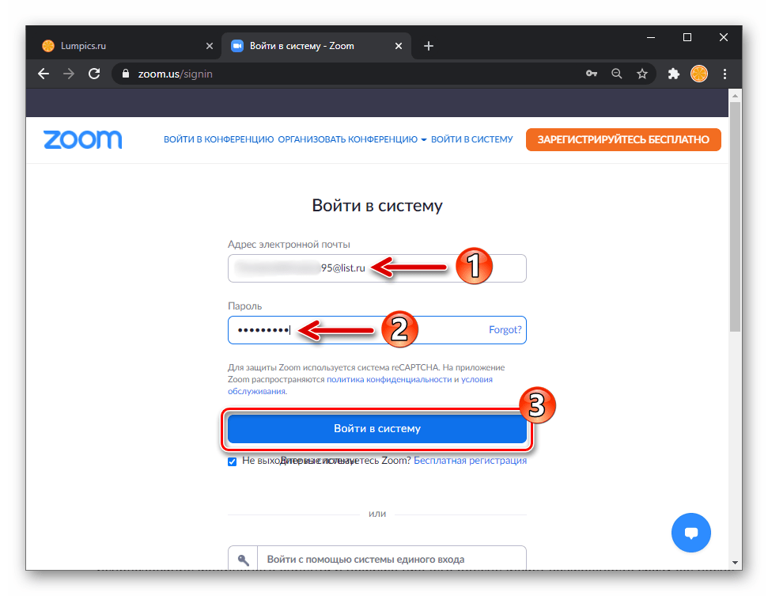This screenshot has width=768, height=596.
Task: Reload the Zoom sign-in page
Action: click(x=94, y=74)
